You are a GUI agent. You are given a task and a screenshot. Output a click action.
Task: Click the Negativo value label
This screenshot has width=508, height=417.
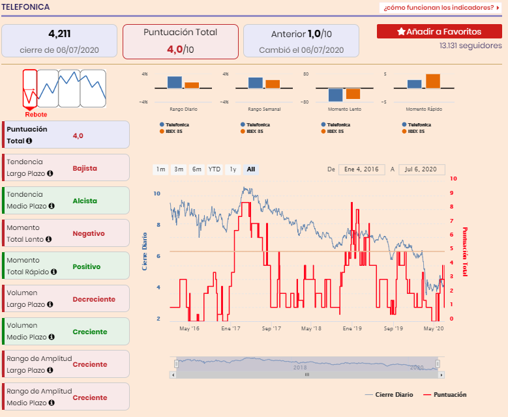coord(89,234)
